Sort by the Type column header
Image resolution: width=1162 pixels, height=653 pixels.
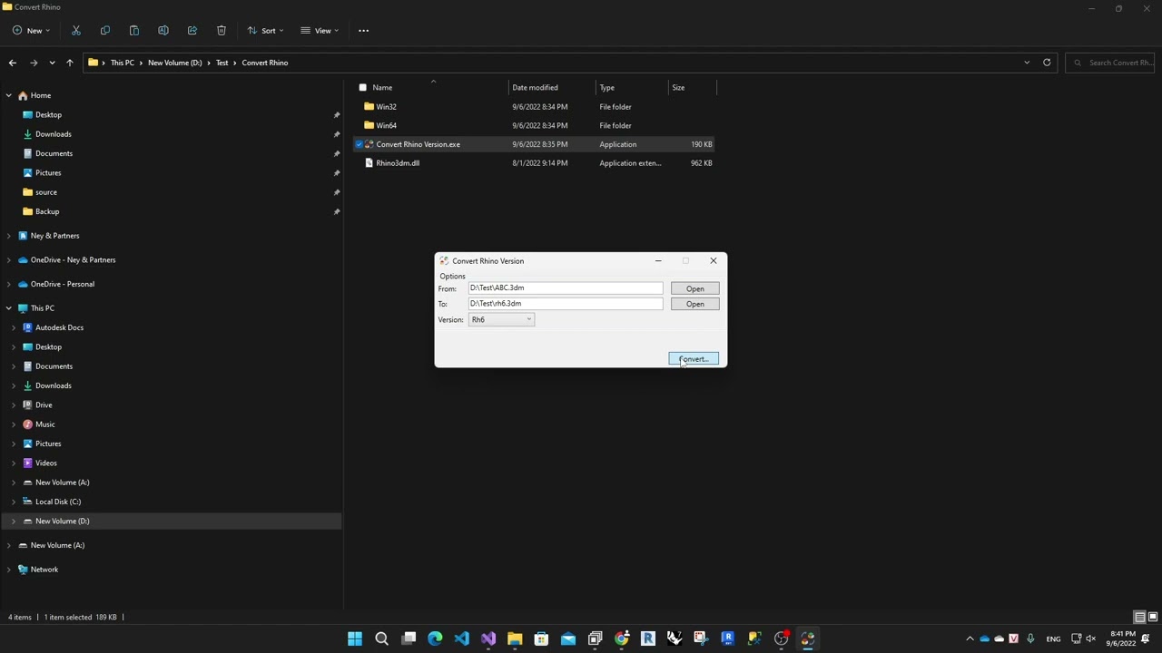pyautogui.click(x=607, y=88)
